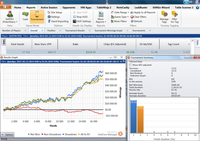
Task: Expand the graph Options panel
Action: pyautogui.click(x=7, y=135)
